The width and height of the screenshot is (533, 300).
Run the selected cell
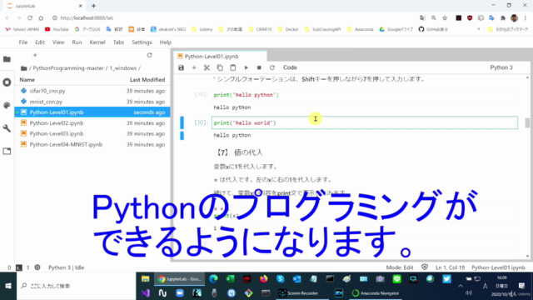click(247, 67)
